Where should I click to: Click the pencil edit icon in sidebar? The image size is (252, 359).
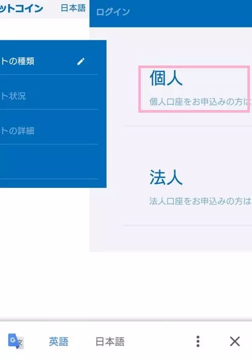(x=81, y=61)
